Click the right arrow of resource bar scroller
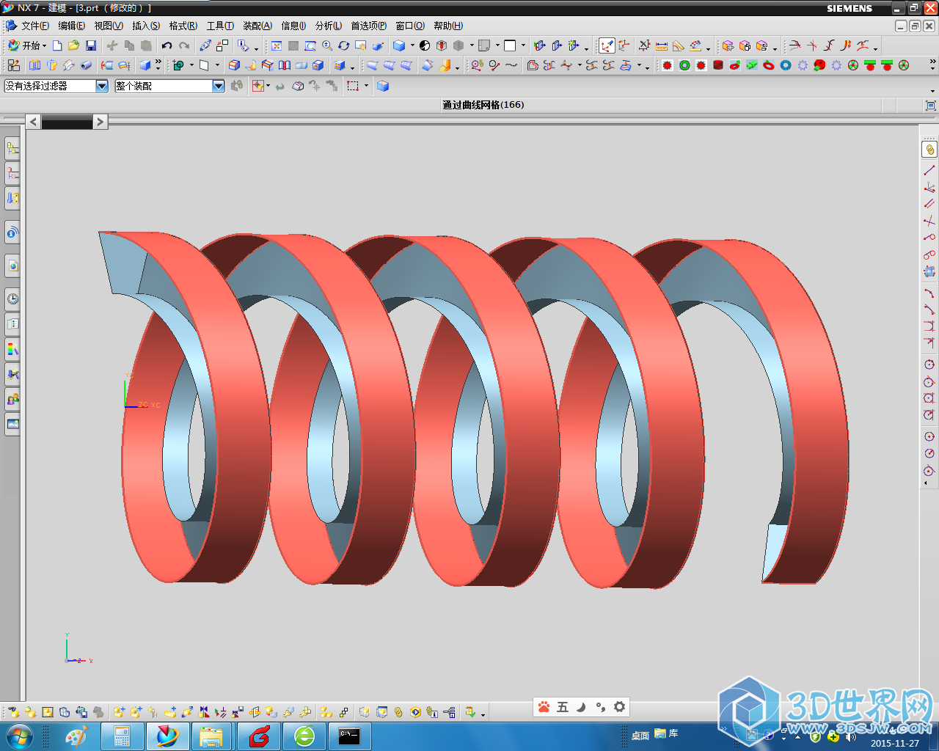This screenshot has width=939, height=751. [x=101, y=122]
